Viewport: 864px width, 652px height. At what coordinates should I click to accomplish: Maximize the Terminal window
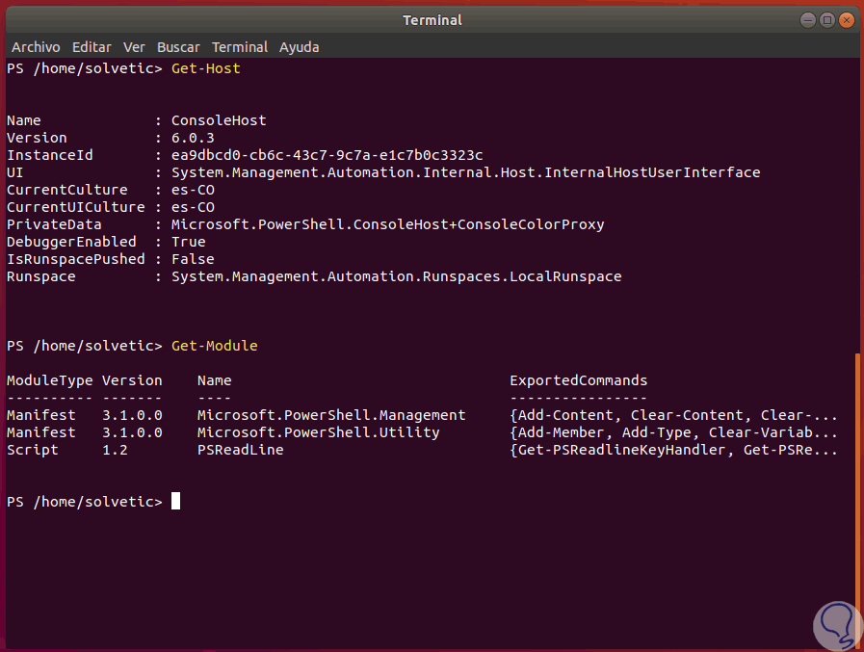[826, 20]
